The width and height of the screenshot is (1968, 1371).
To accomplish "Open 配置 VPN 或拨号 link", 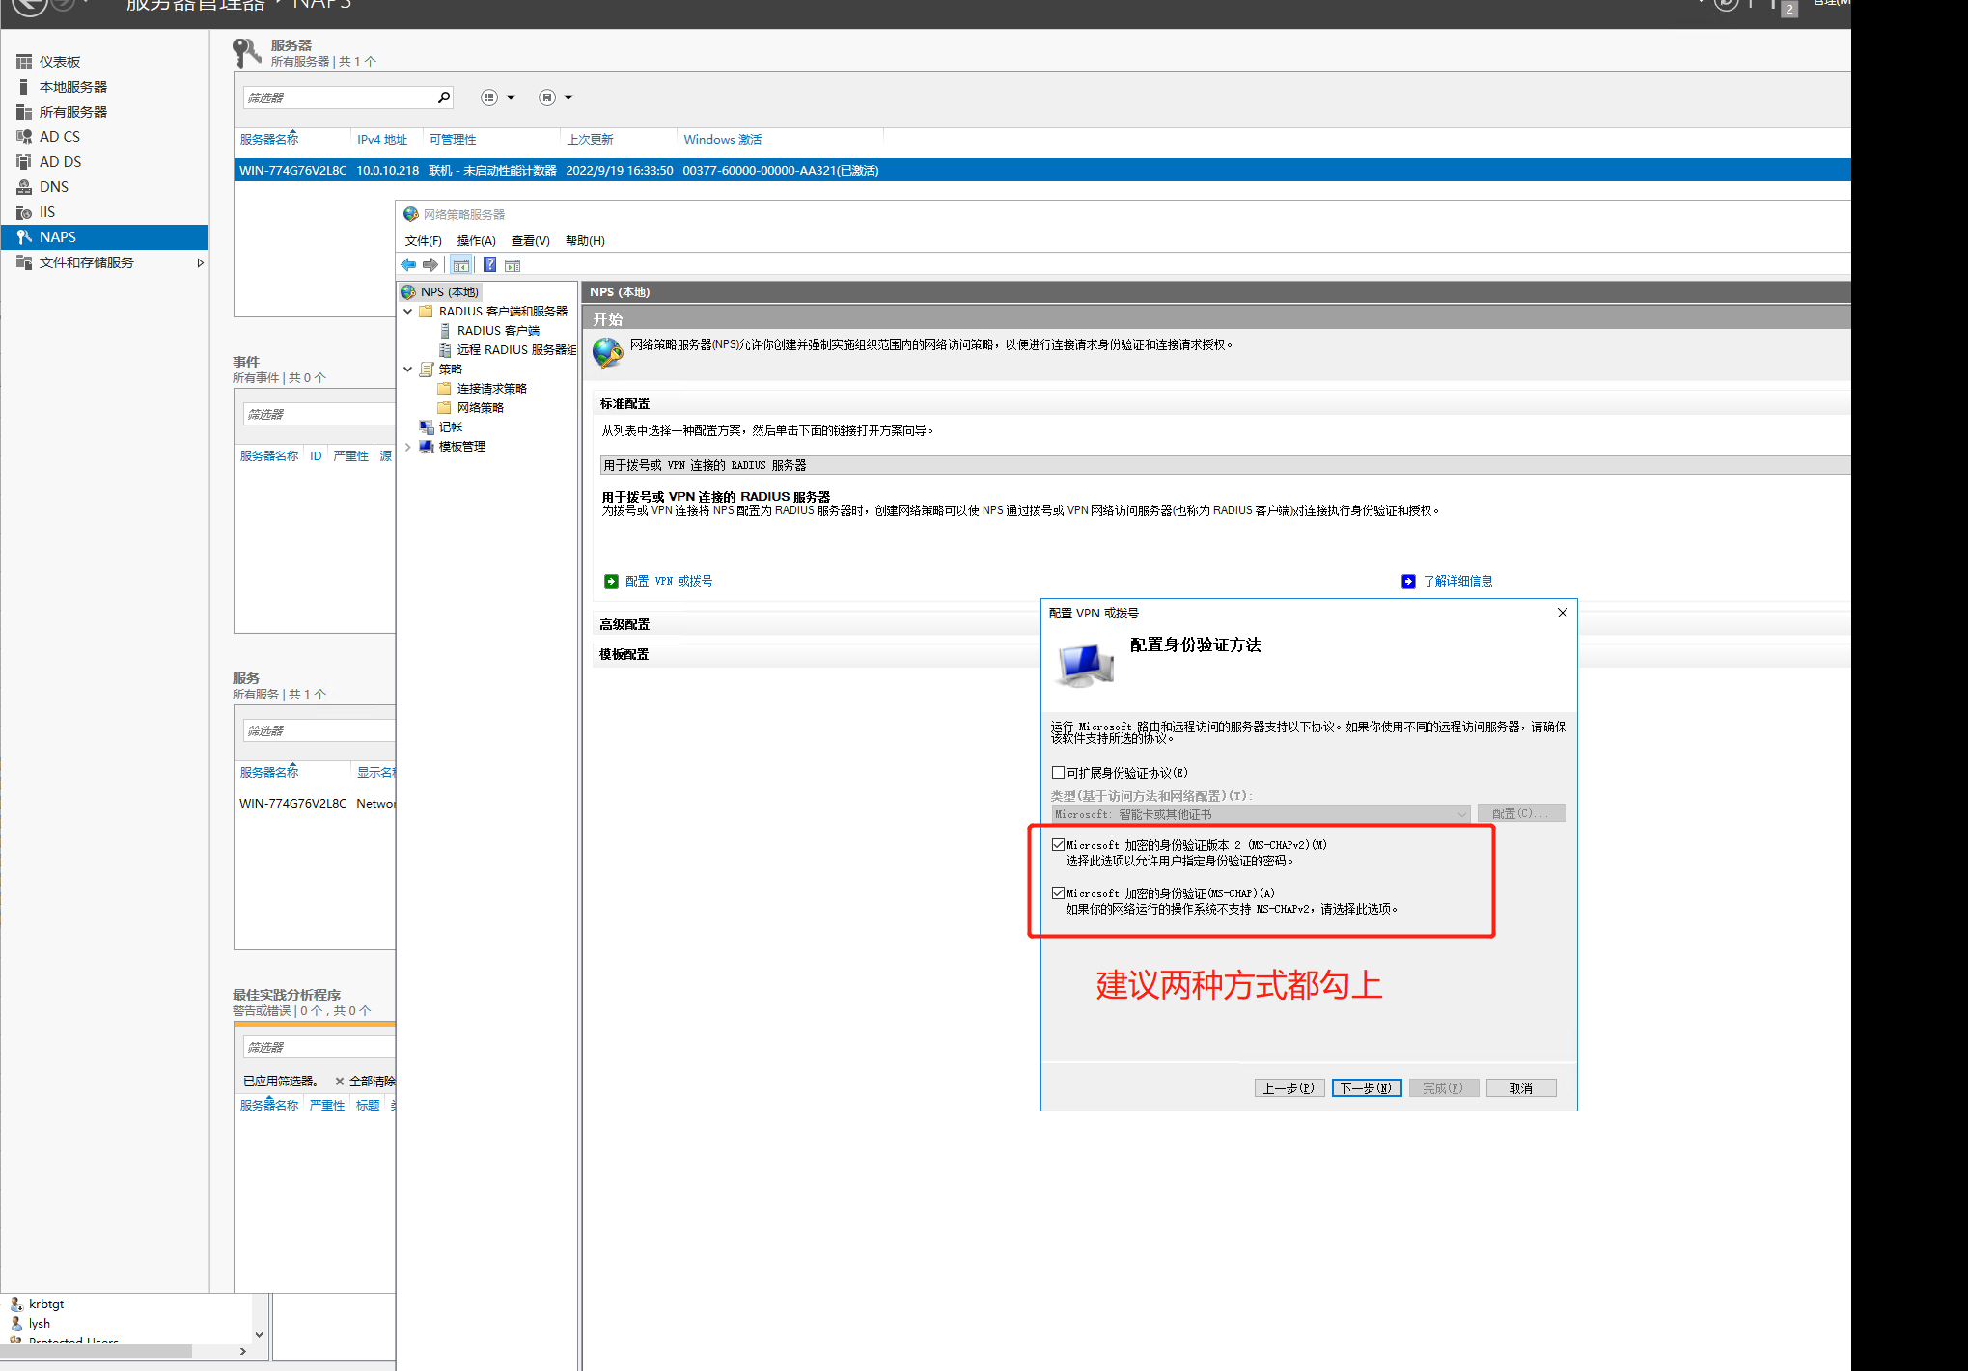I will [669, 581].
